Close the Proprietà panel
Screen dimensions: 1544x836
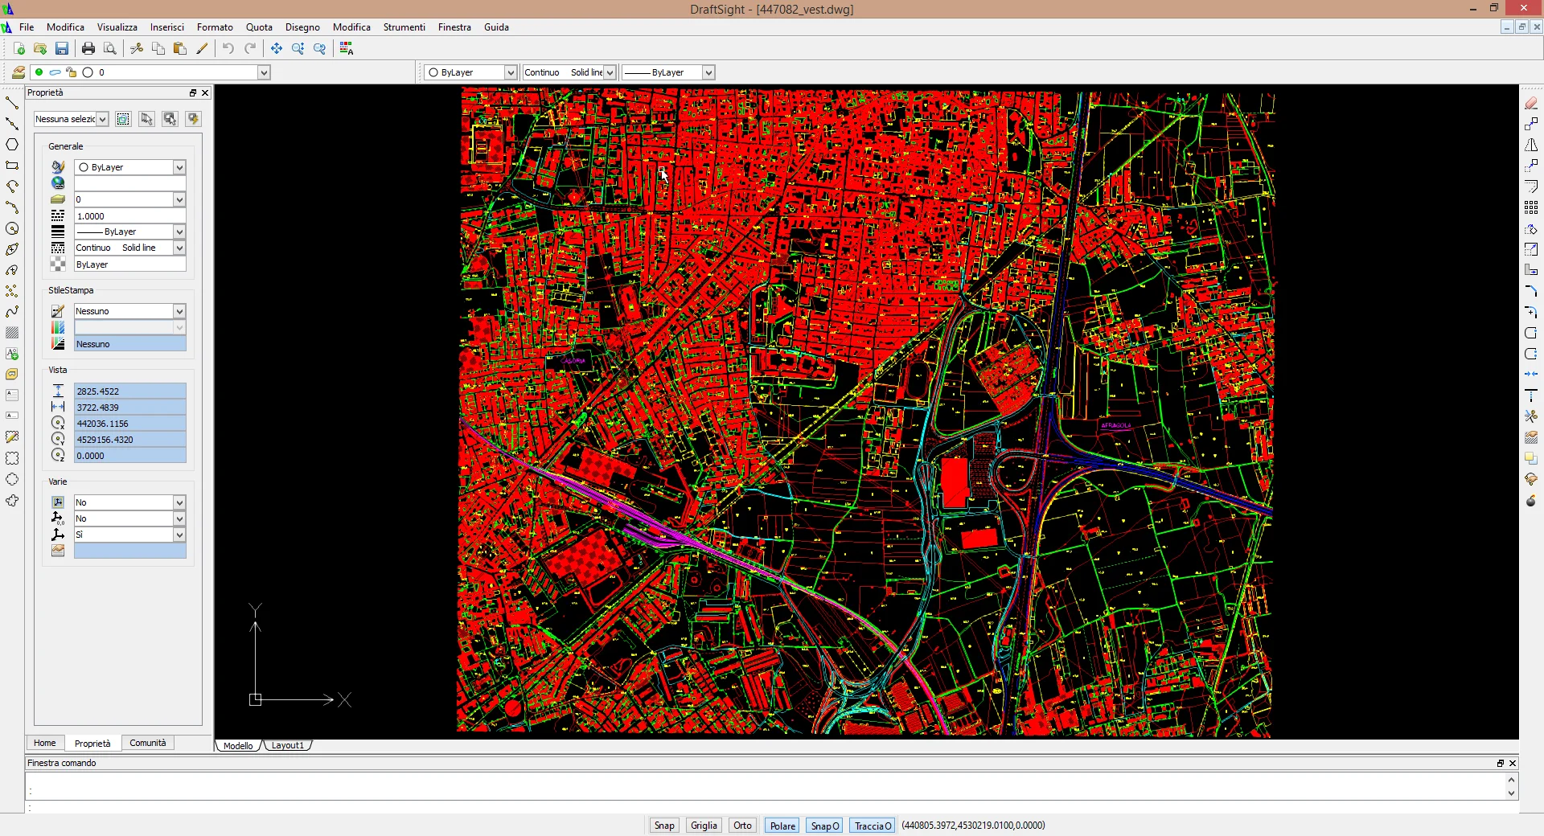205,92
